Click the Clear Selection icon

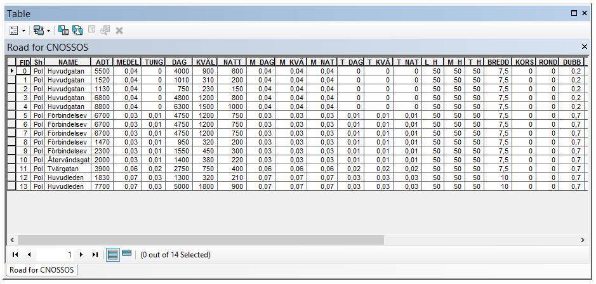91,29
